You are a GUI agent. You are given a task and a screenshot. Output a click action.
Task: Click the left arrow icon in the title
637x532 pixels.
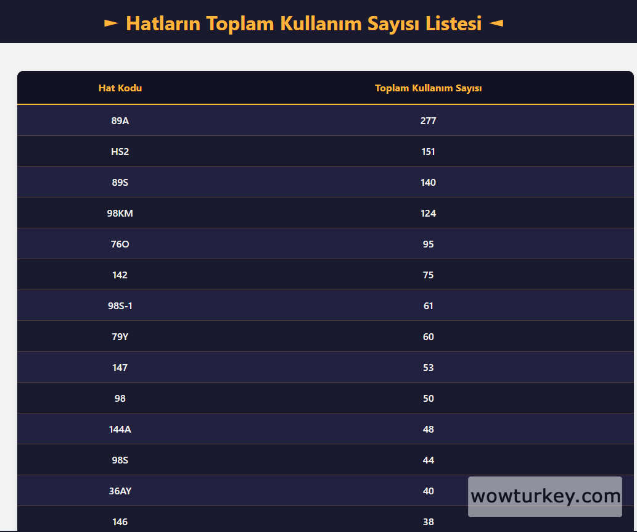pos(110,23)
